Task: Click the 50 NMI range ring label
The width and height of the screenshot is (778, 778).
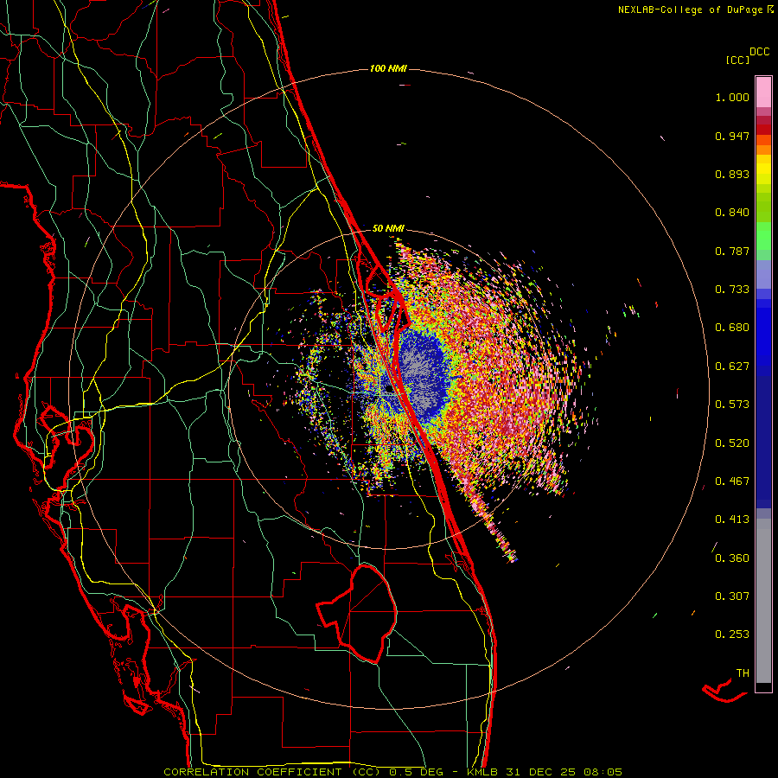Action: [388, 229]
